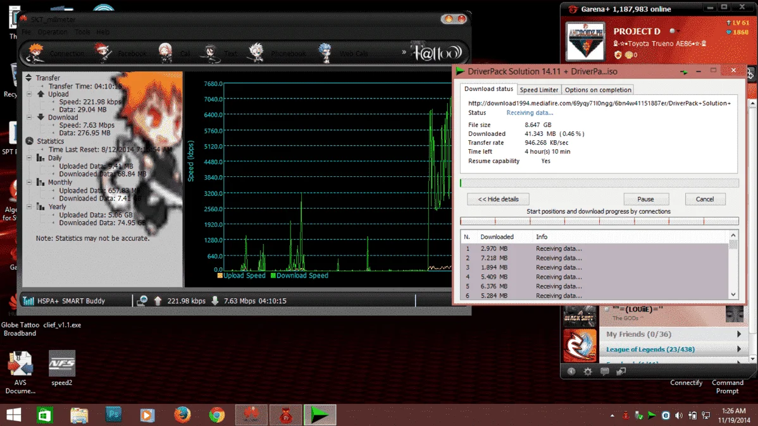758x426 pixels.
Task: Collapse the Daily statistics node
Action: click(x=30, y=158)
